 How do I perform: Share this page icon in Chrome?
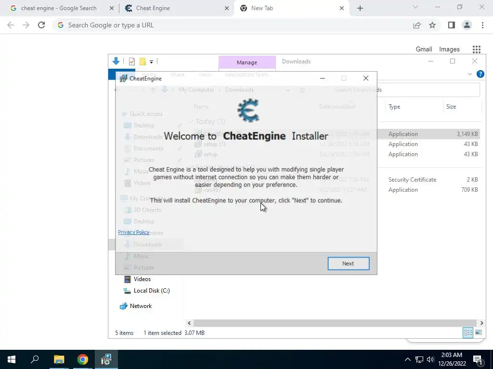(417, 25)
